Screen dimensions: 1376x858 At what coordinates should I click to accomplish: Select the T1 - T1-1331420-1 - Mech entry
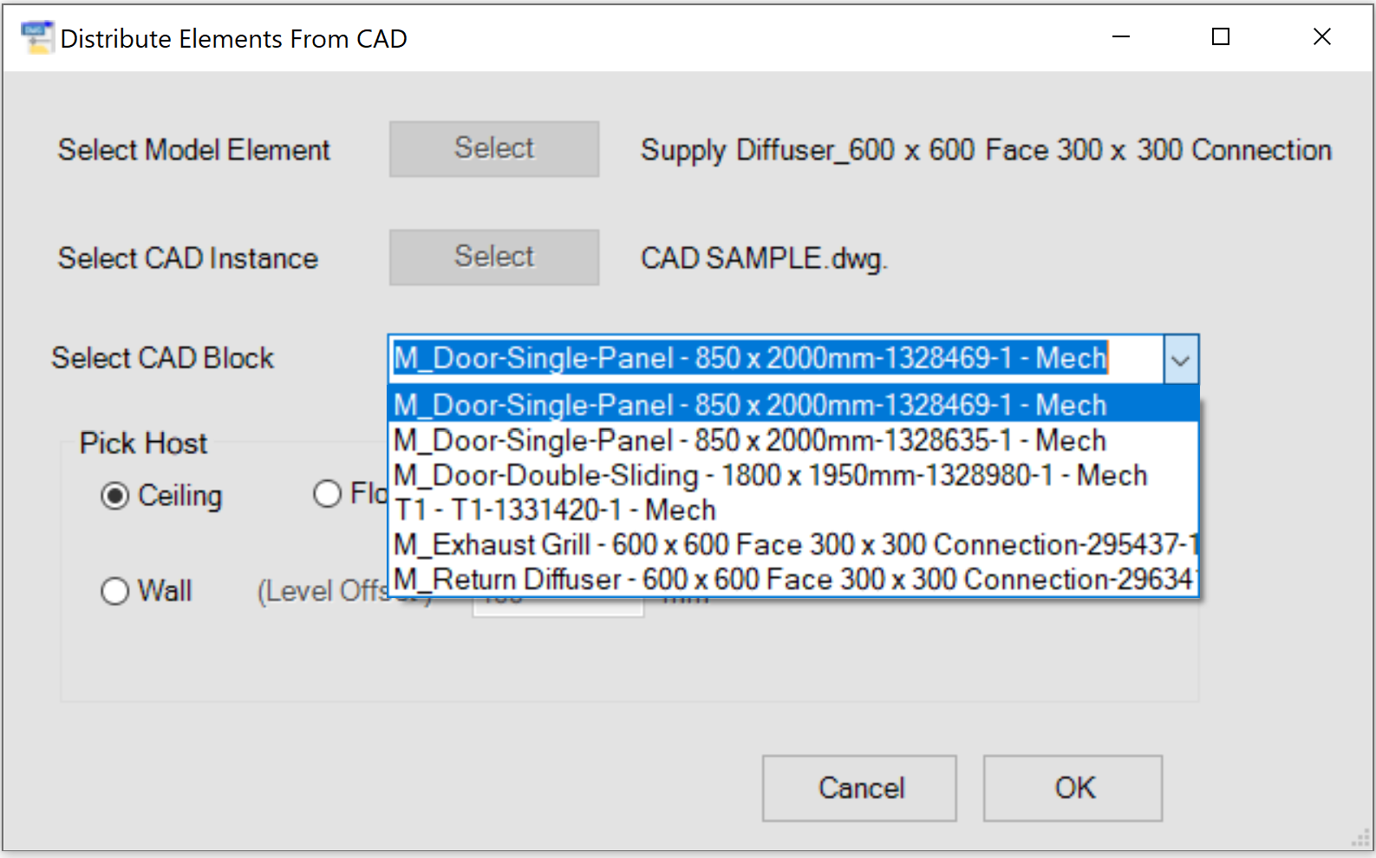(793, 510)
